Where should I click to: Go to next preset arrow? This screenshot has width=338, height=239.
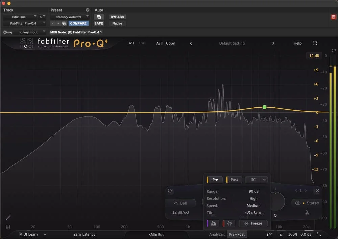click(273, 43)
